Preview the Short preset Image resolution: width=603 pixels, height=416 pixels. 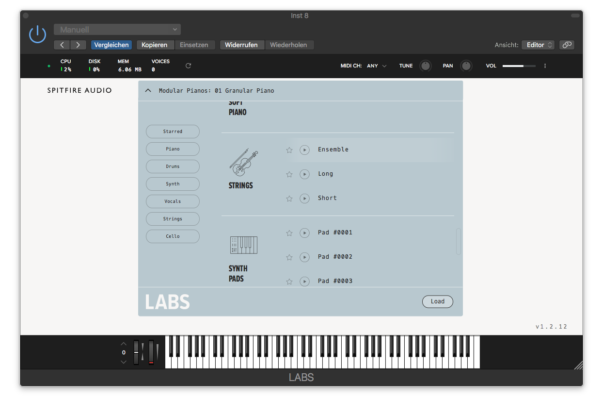coord(304,199)
